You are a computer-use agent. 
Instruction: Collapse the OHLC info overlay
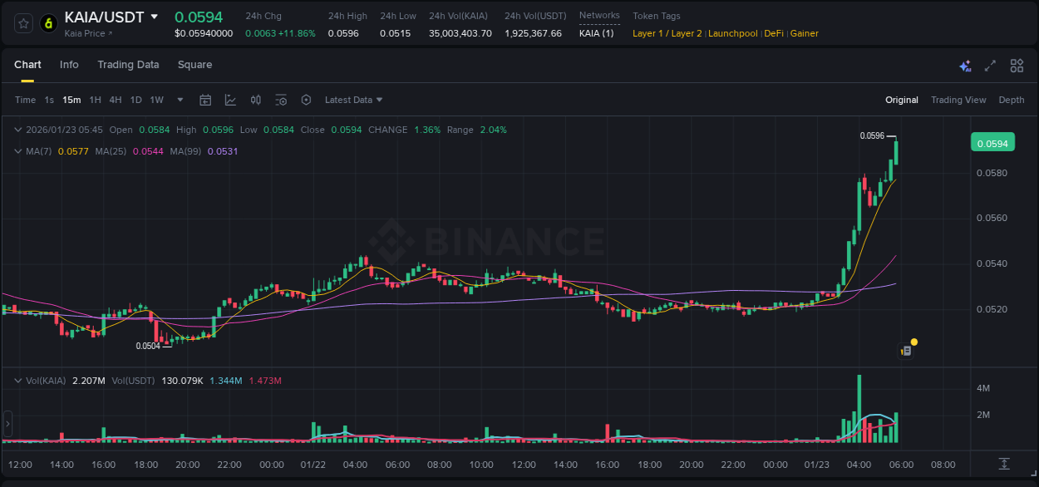pos(17,130)
